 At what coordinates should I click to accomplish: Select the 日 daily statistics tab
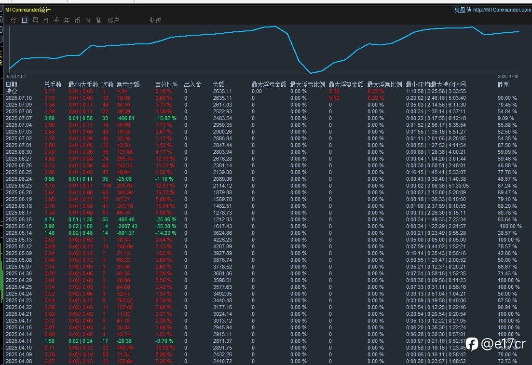tap(25, 20)
